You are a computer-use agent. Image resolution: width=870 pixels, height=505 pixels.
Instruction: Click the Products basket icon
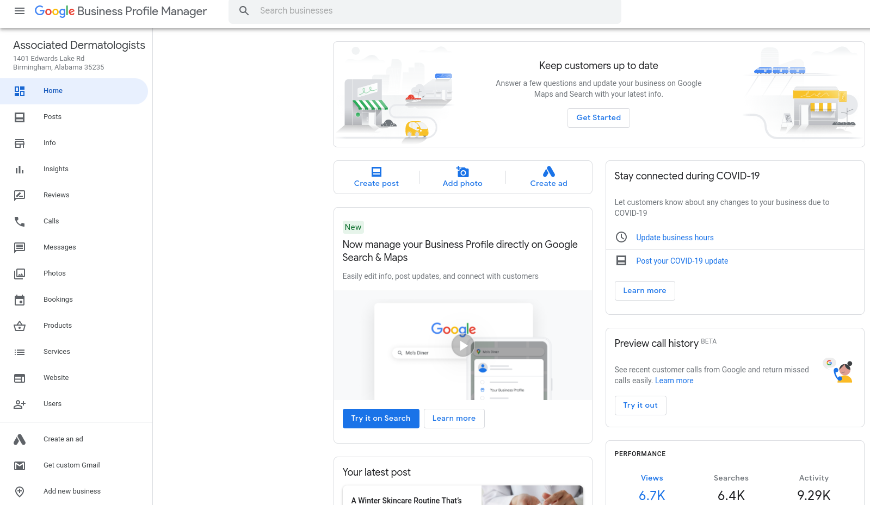pos(20,326)
